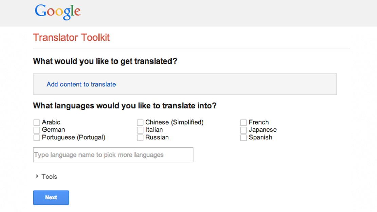This screenshot has height=212, width=377.
Task: Click Add content to translate link
Action: click(81, 84)
